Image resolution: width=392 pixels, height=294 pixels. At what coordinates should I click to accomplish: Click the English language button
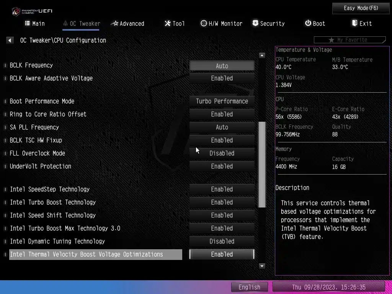click(x=249, y=287)
